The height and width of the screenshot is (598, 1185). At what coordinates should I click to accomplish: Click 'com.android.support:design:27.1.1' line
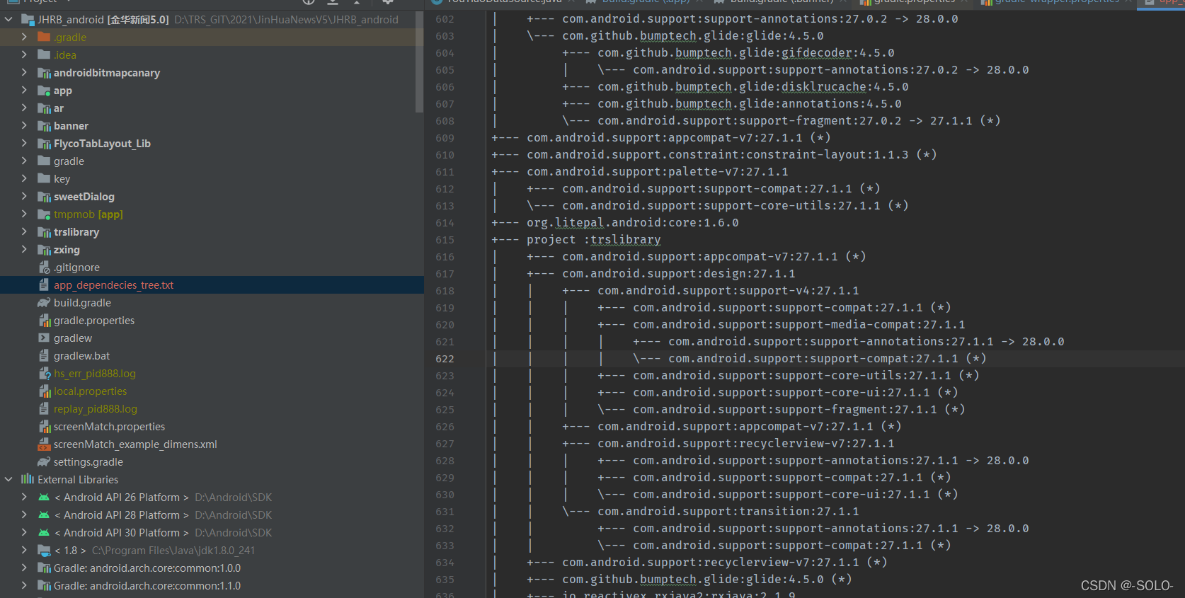coord(678,274)
